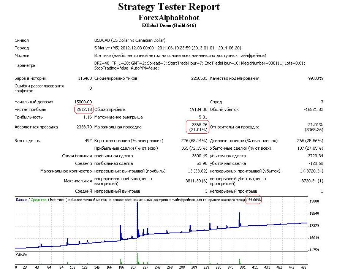Click average profit trade value 53.90

[202, 163]
